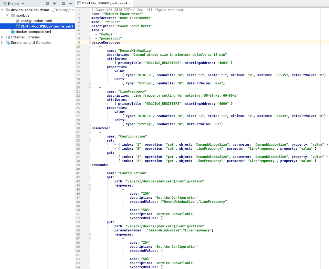
Task: Hide the Project tool window with minus icon
Action: click(x=71, y=4)
